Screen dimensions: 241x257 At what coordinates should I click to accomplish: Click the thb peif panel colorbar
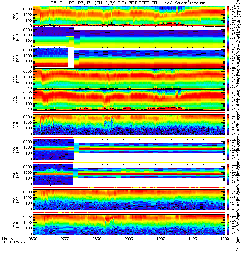click(x=228, y=150)
